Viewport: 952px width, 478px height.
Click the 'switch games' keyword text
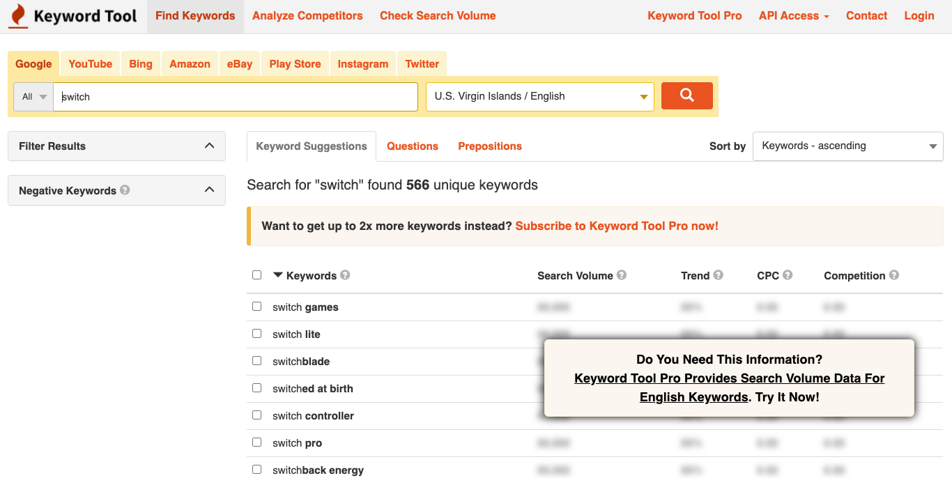click(x=305, y=307)
